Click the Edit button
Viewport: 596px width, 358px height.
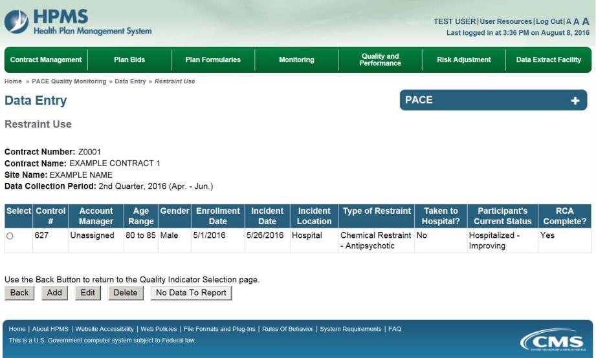click(88, 293)
